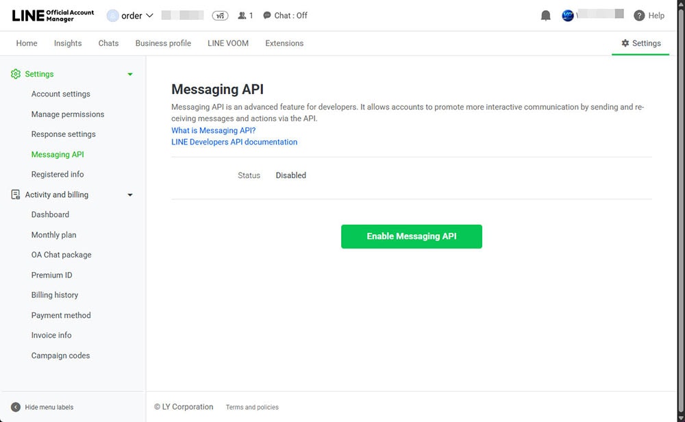Click the LINE Official Account Manager logo
Image resolution: width=685 pixels, height=422 pixels.
53,16
